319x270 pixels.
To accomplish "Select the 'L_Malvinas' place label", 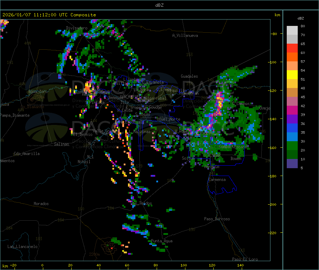I will 140,132.
